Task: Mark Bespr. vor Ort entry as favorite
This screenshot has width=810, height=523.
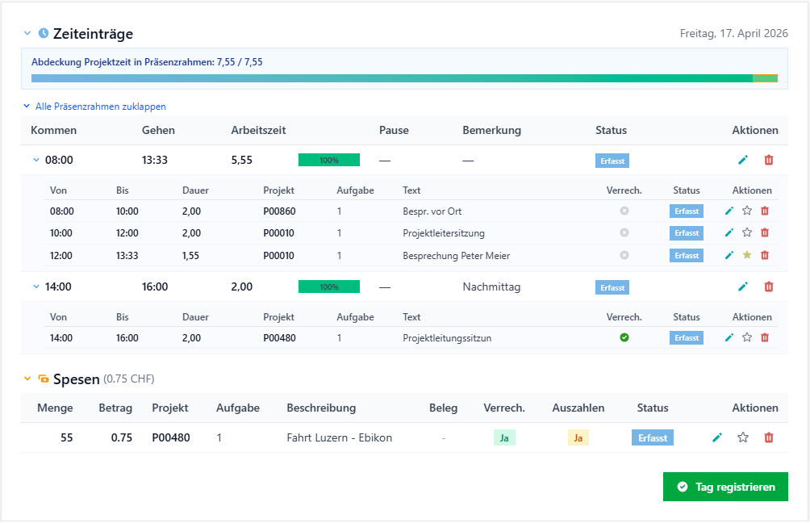Action: point(747,211)
